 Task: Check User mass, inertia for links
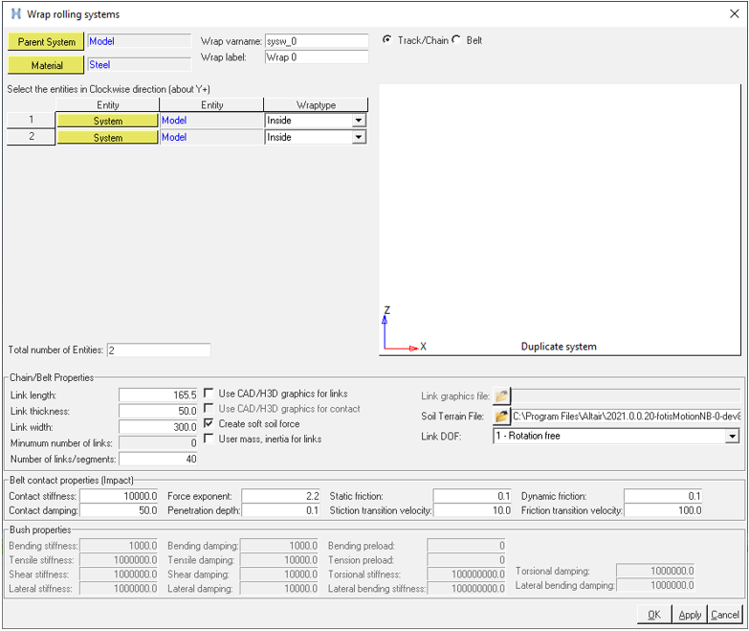pyautogui.click(x=209, y=439)
